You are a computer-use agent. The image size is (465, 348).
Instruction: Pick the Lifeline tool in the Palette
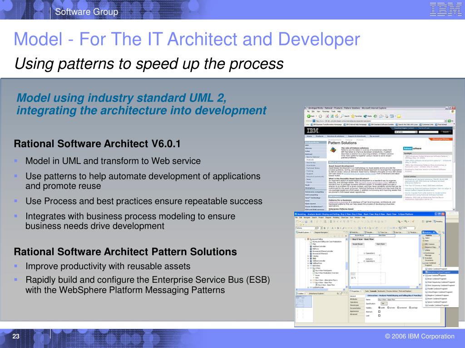[x=427, y=250]
